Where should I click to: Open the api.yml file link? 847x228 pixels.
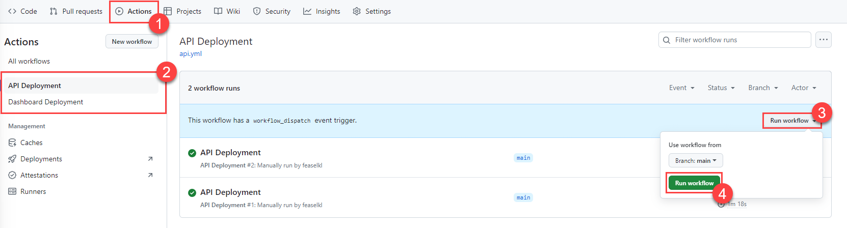191,53
